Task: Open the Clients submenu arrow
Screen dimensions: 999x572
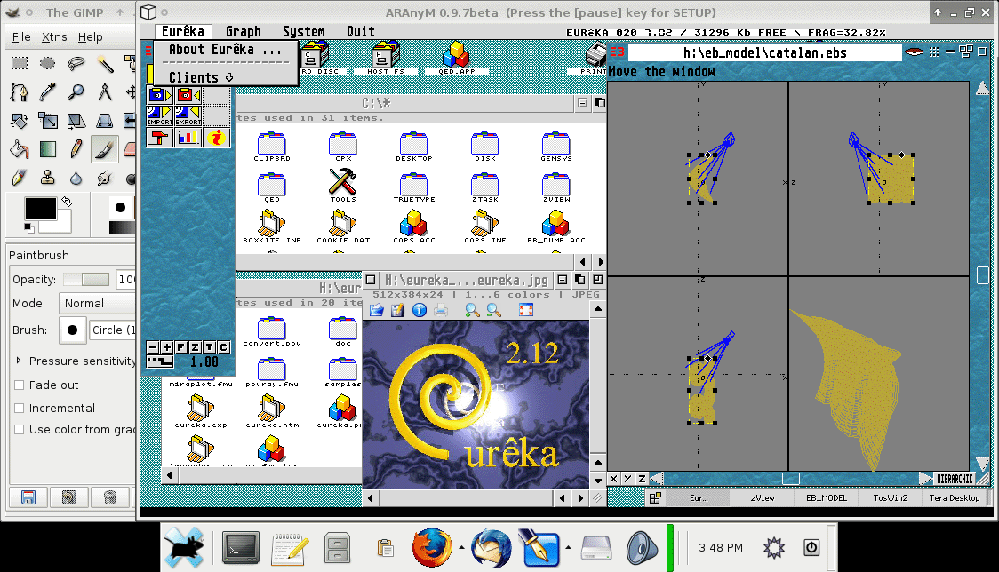Action: [229, 77]
